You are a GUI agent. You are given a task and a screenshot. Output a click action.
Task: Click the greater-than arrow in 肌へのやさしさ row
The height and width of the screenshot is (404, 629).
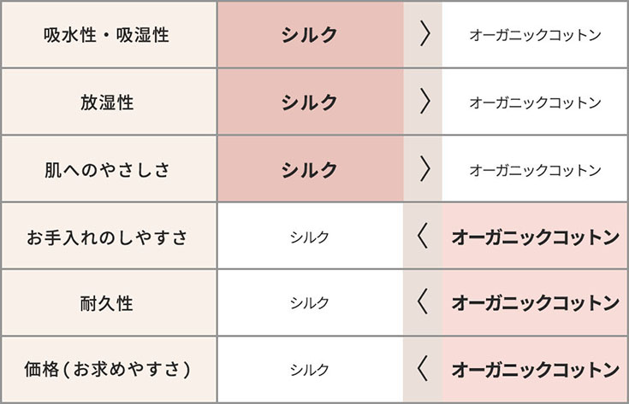coord(423,169)
